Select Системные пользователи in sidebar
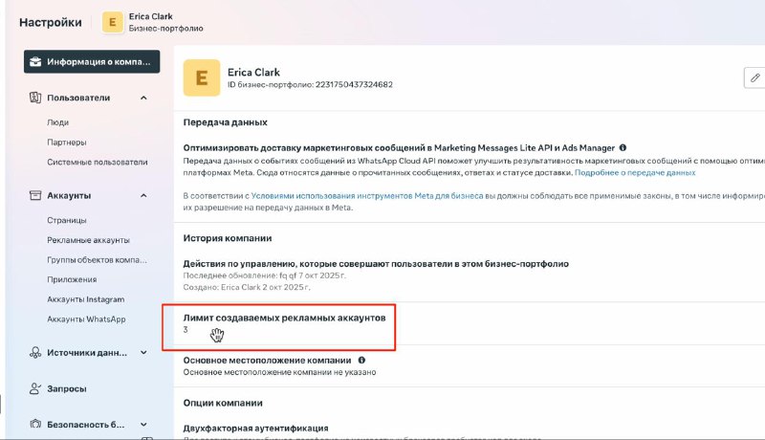This screenshot has width=765, height=440. click(97, 163)
